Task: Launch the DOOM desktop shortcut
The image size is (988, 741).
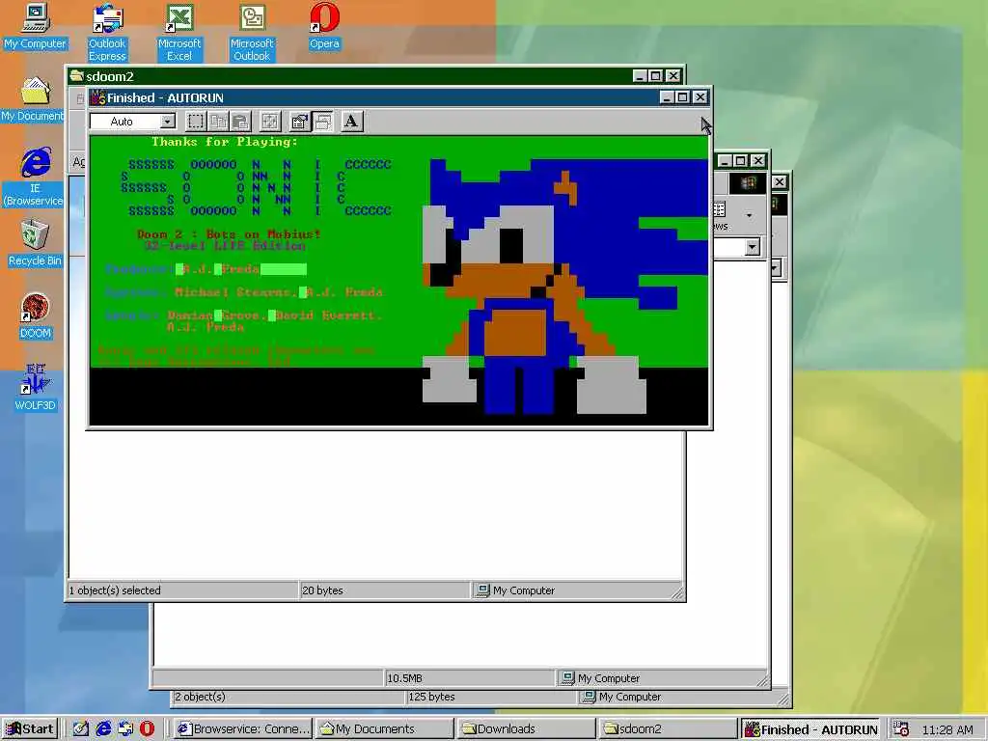Action: 36,316
